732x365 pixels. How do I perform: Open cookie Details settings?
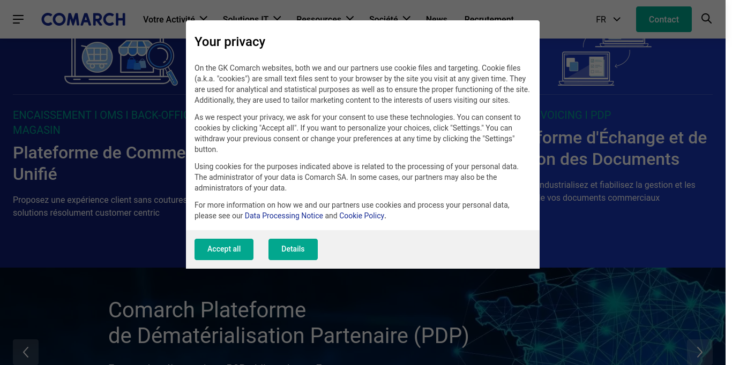pos(293,249)
